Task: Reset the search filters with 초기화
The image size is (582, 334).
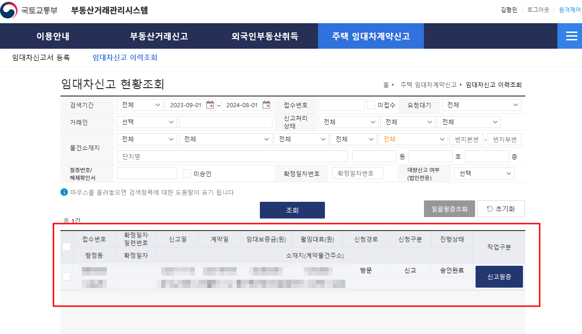Action: click(501, 208)
